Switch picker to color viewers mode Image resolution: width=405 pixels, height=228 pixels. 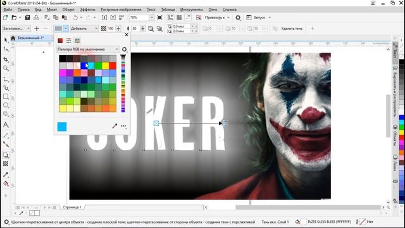pos(60,41)
